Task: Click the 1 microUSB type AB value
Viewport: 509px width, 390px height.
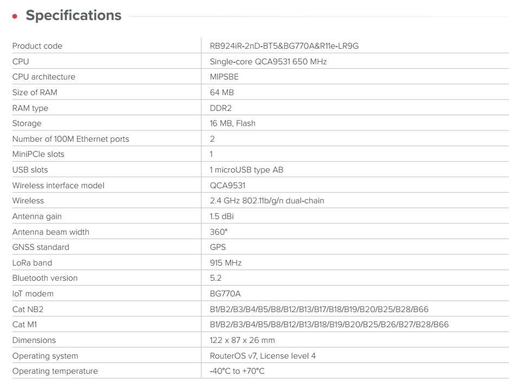Action: [246, 170]
